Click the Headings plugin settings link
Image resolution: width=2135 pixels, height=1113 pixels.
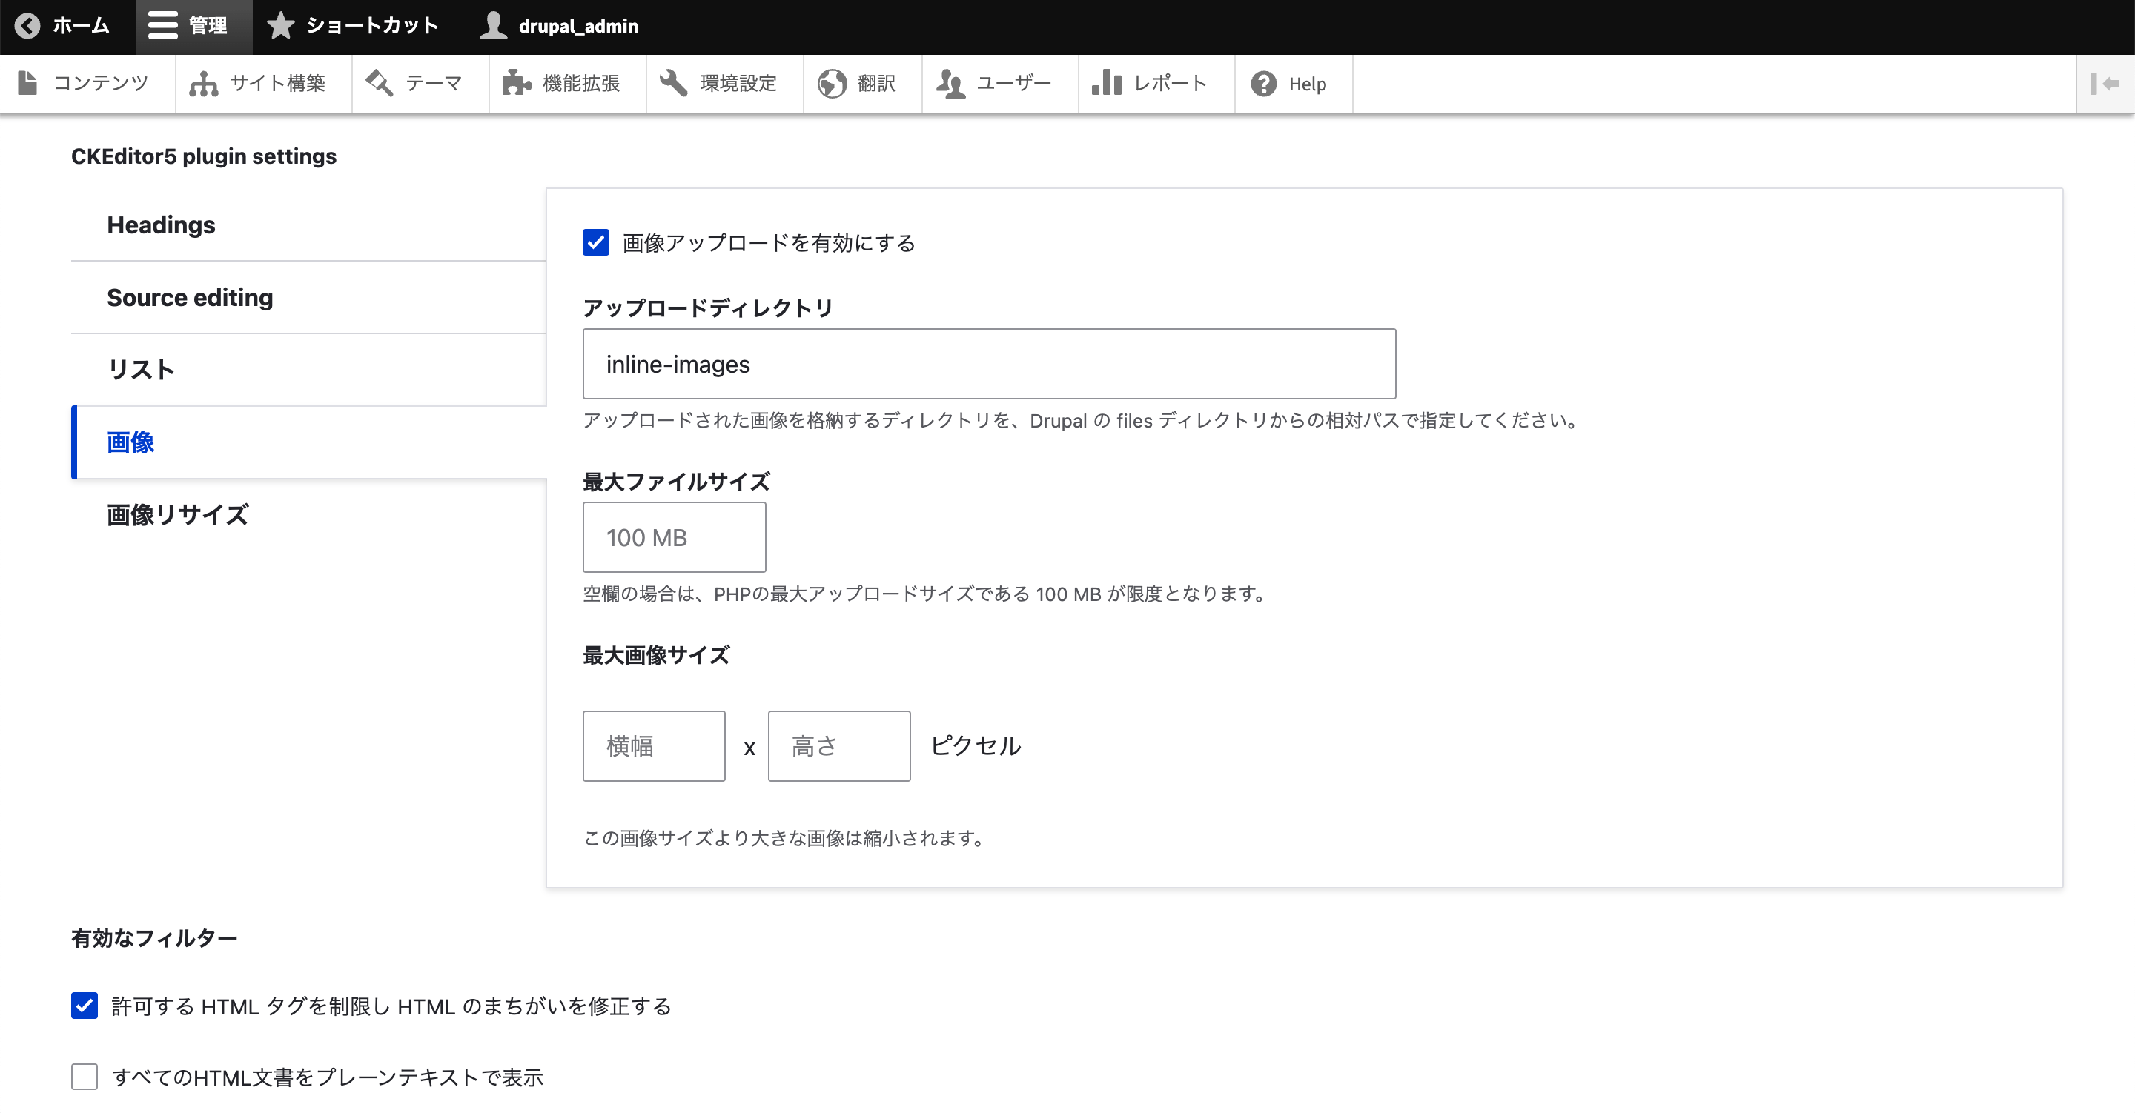[159, 225]
